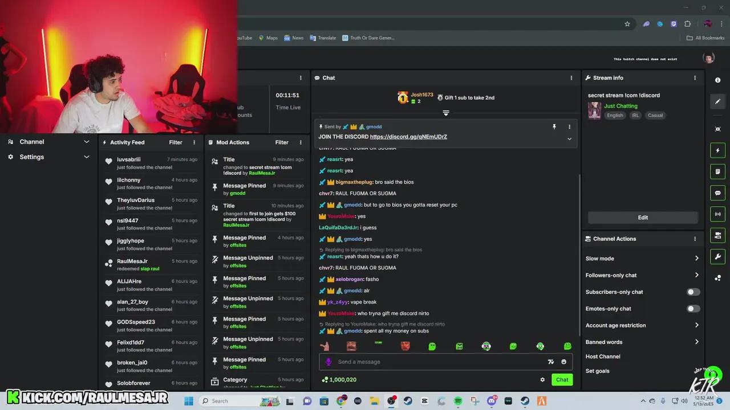
Task: Open the News bookmark
Action: tap(294, 38)
